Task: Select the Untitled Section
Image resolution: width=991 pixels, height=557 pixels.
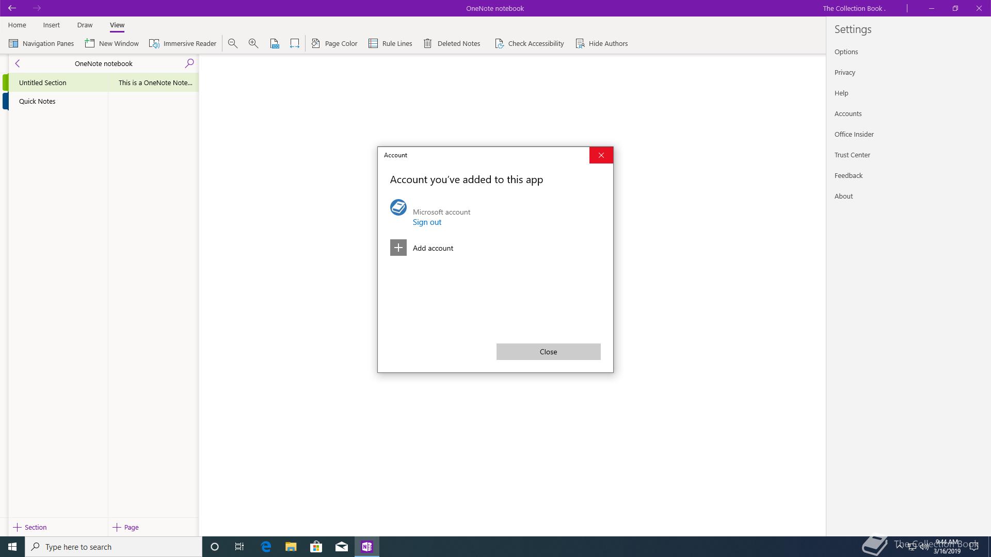Action: [58, 83]
